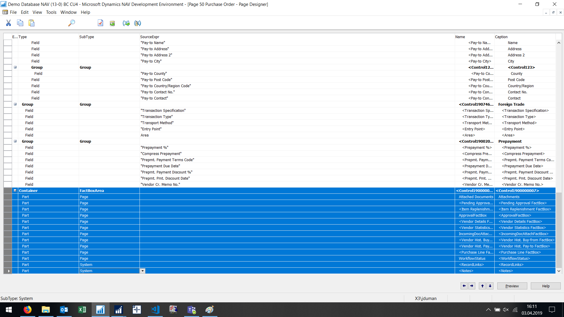The width and height of the screenshot is (564, 317).
Task: Click the Foreign Trade caption cell
Action: coord(525,104)
